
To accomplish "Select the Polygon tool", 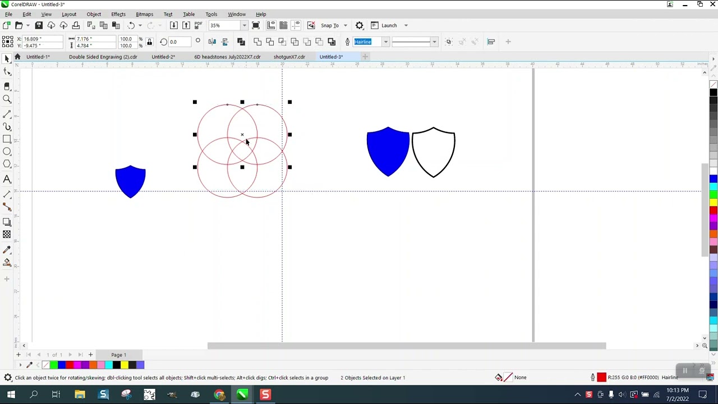I will 7,164.
